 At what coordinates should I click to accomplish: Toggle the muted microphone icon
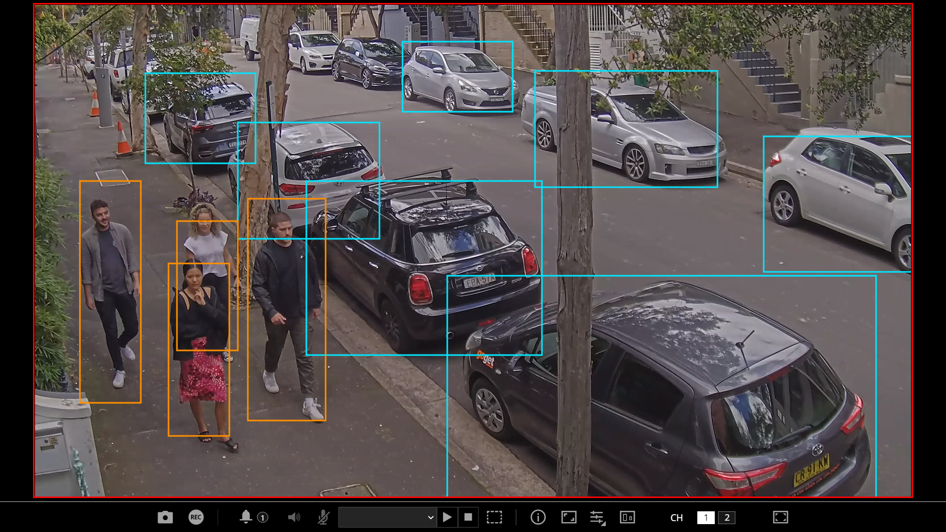coord(323,517)
